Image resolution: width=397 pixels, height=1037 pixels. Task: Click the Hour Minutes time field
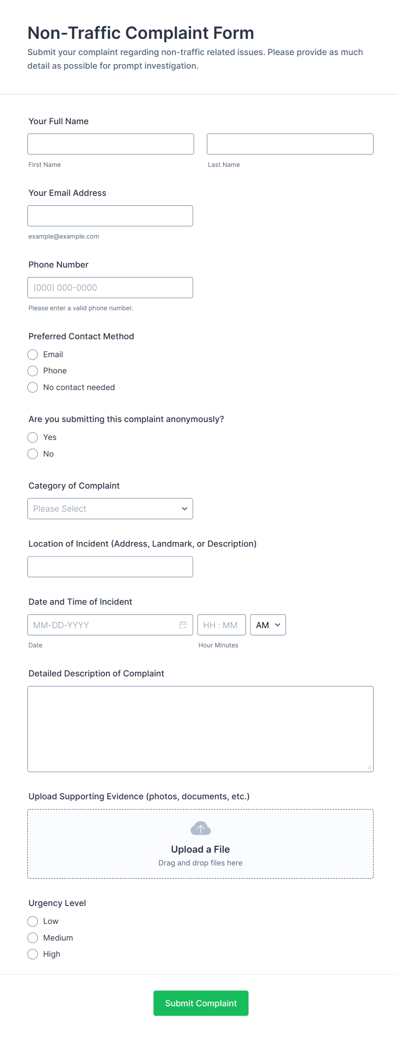[221, 625]
